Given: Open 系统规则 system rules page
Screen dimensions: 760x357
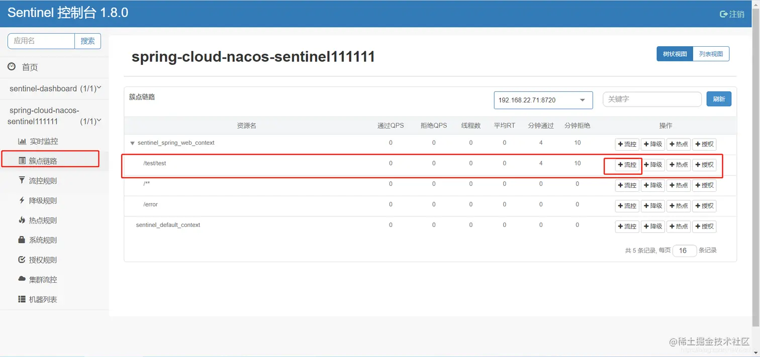Looking at the screenshot, I should point(43,240).
